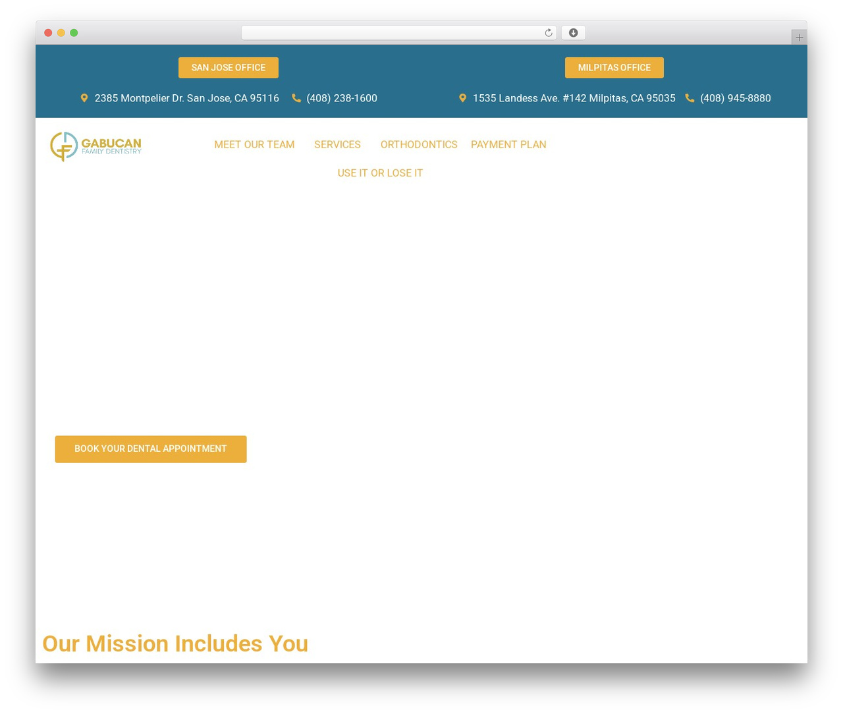843x714 pixels.
Task: Open the Meet Our Team menu item
Action: (254, 145)
